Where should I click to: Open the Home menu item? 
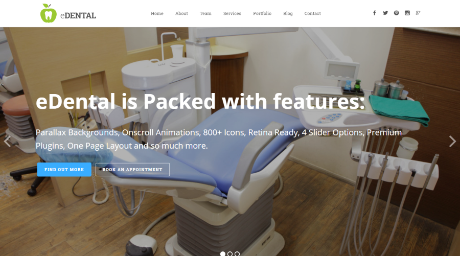[x=157, y=13]
